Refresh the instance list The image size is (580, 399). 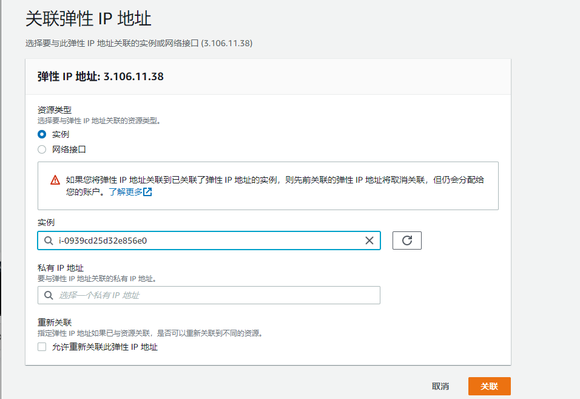pyautogui.click(x=407, y=240)
